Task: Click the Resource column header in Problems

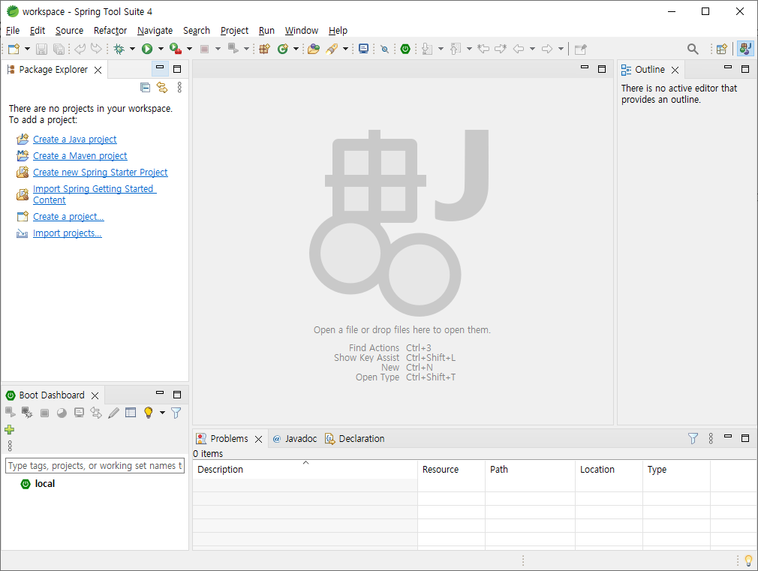Action: click(451, 470)
